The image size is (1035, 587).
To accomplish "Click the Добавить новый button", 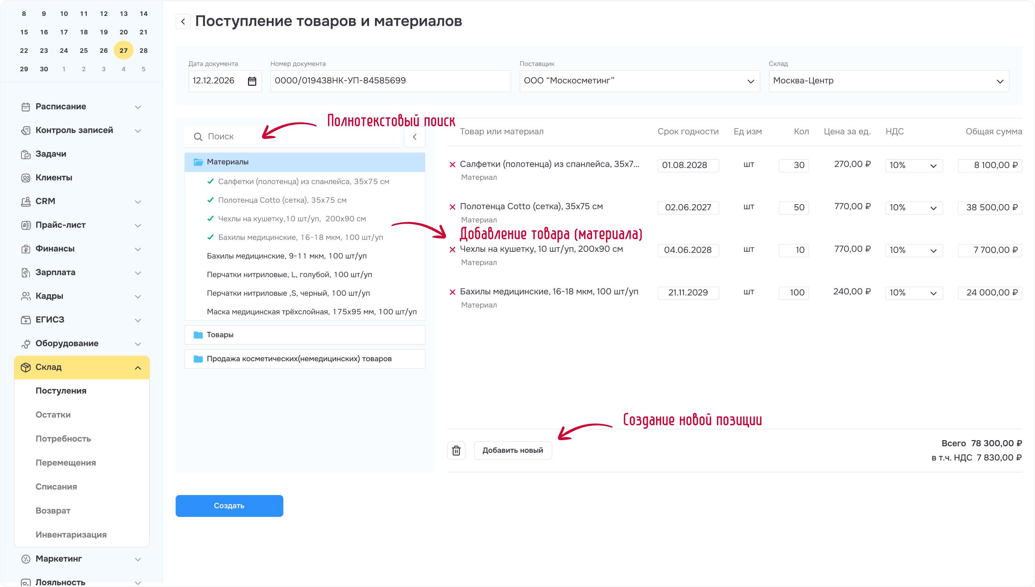I will [x=513, y=450].
